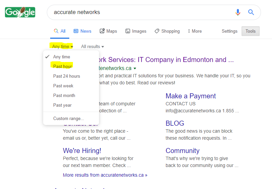Choose Past 24 hours time filter
This screenshot has width=272, height=189.
click(x=71, y=76)
